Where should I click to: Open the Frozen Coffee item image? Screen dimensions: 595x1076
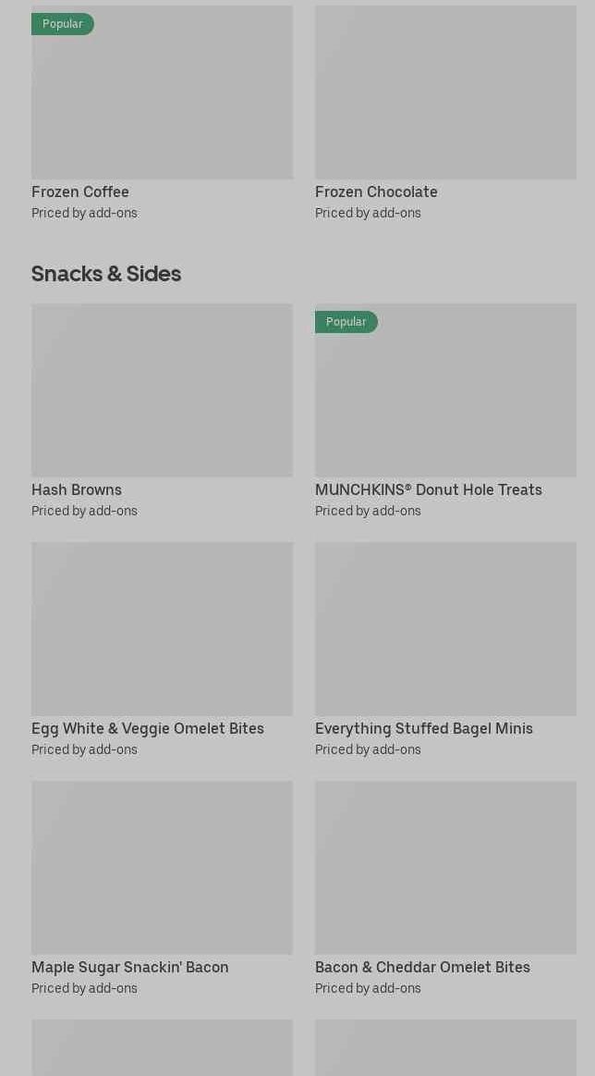[x=162, y=102]
